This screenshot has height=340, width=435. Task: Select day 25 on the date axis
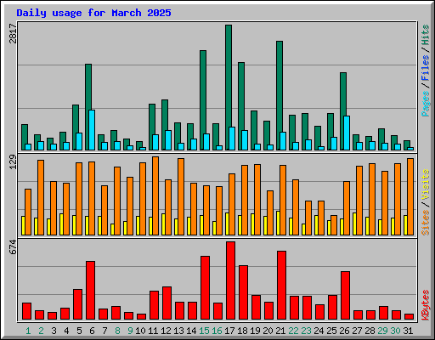click(331, 331)
